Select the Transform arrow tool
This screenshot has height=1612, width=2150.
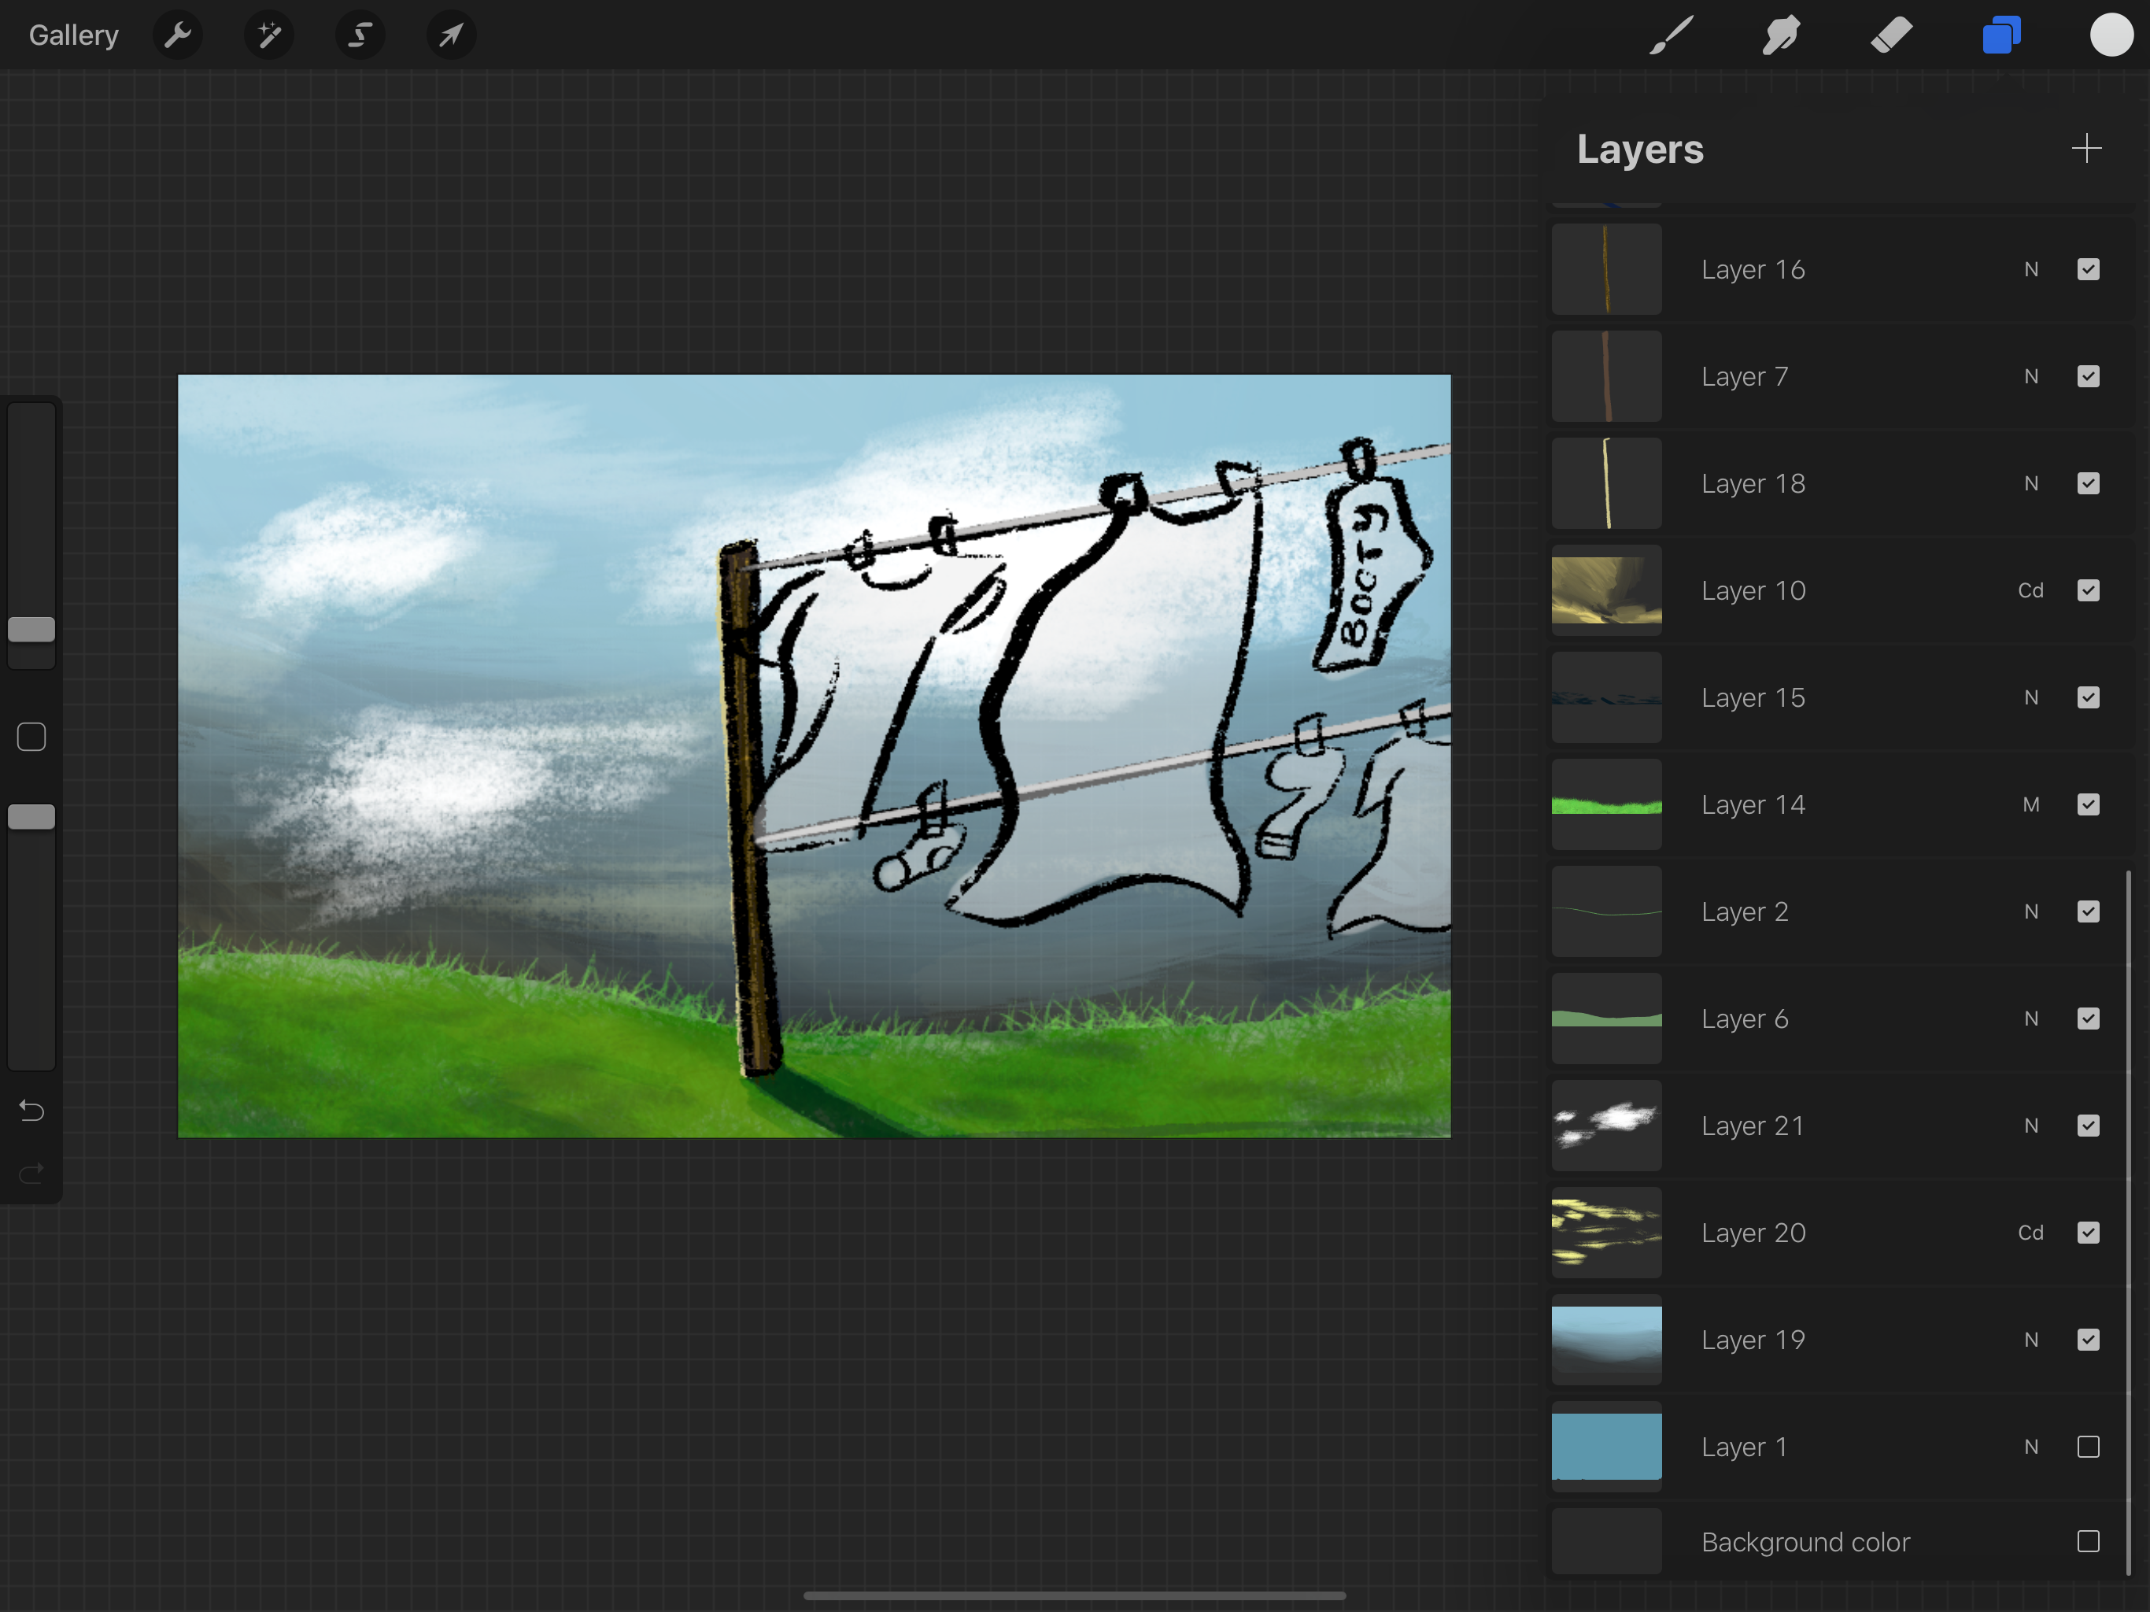(451, 36)
